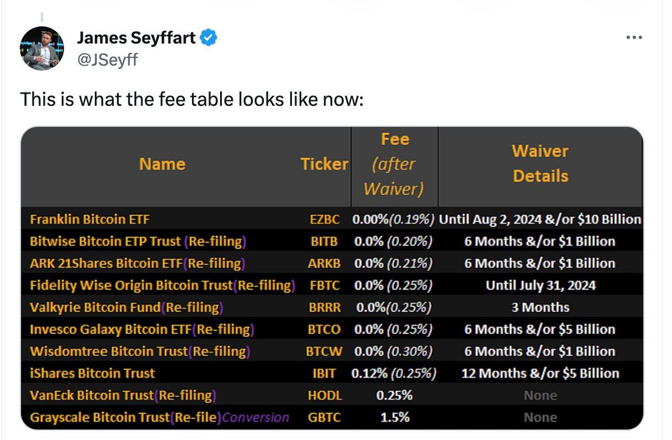The image size is (672, 440).
Task: Click the Ticker column header
Action: pos(324,164)
